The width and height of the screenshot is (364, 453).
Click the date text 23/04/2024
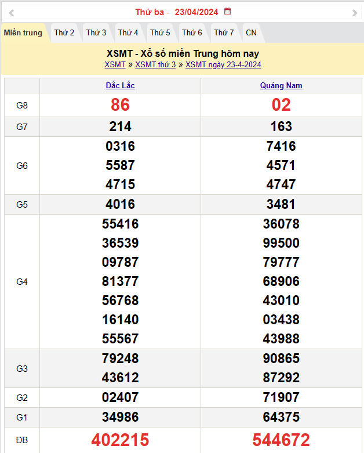pyautogui.click(x=196, y=12)
